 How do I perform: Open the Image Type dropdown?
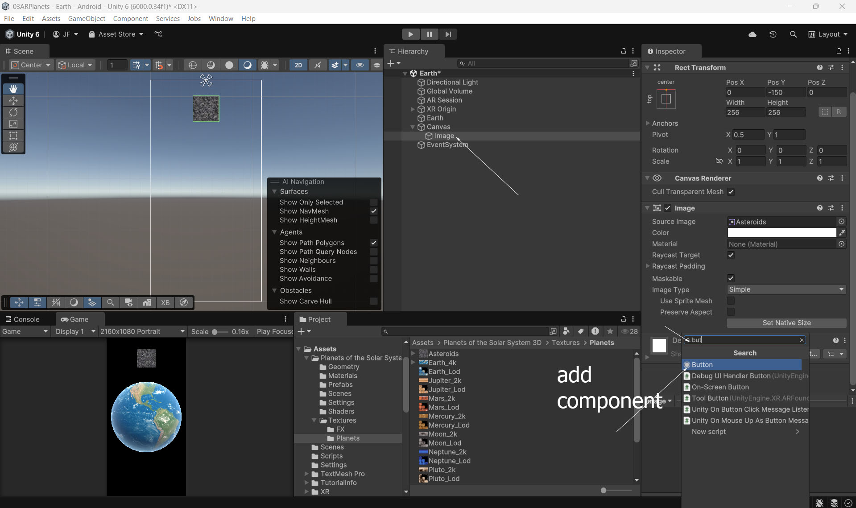pyautogui.click(x=786, y=289)
